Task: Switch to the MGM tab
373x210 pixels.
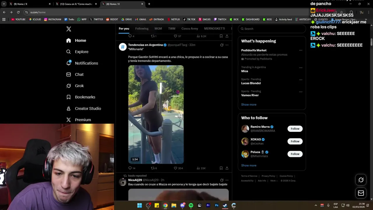Action: [x=158, y=29]
